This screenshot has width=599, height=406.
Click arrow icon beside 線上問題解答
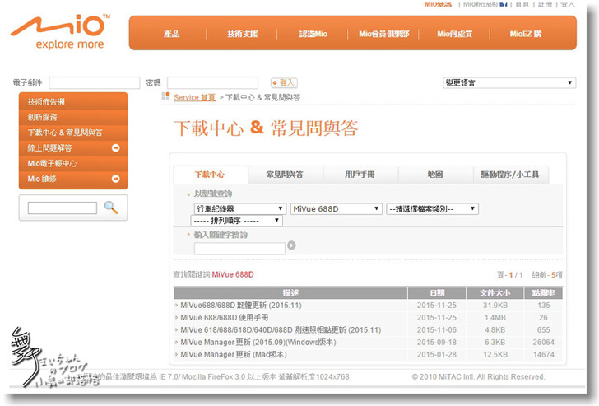(x=115, y=148)
